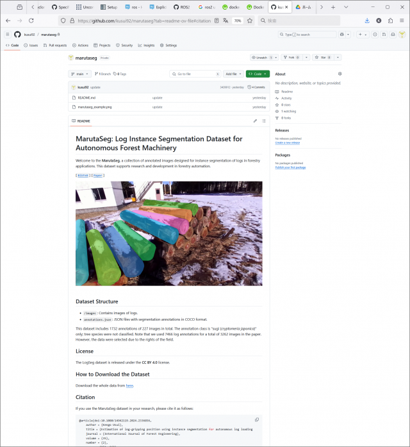Copy the citation code block
Viewport: 410px width, 447px height.
click(x=257, y=419)
